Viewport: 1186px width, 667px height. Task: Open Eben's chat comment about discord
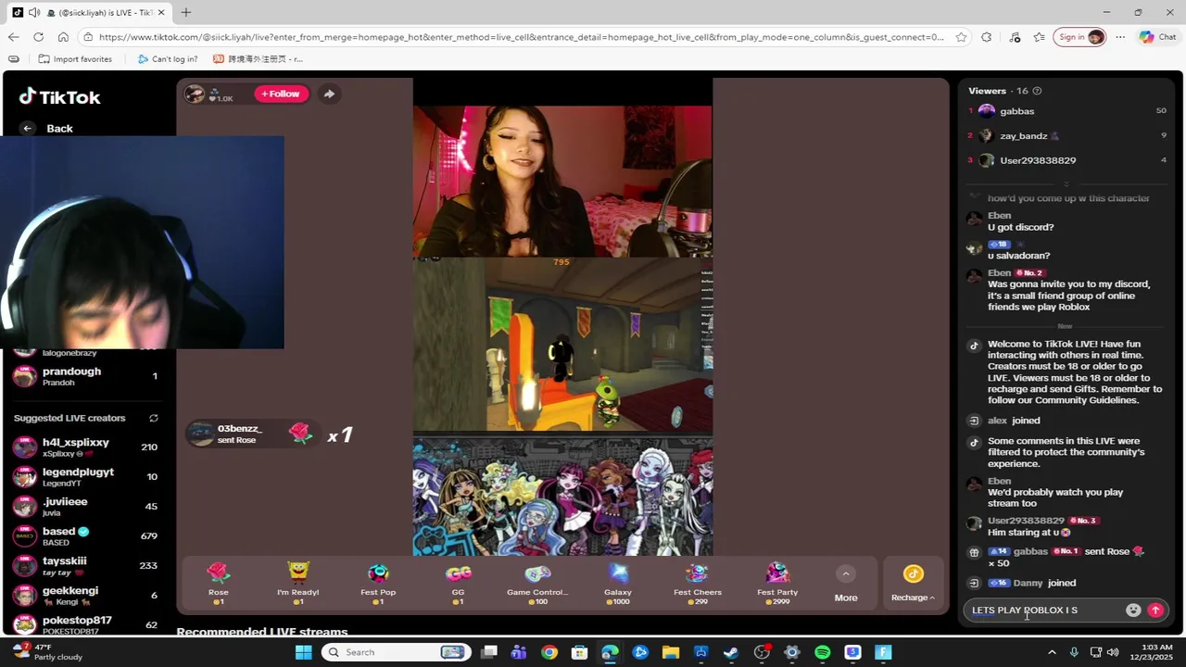pos(1020,227)
